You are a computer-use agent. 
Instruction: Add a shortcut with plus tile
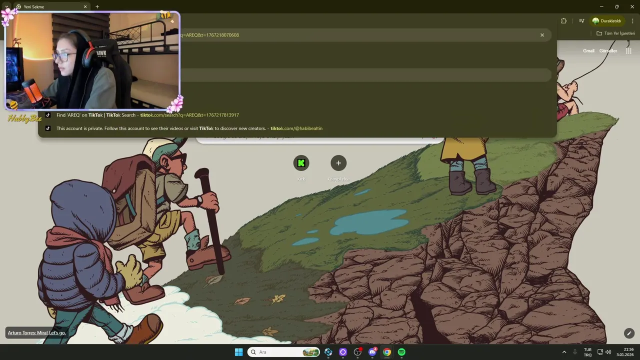(338, 168)
